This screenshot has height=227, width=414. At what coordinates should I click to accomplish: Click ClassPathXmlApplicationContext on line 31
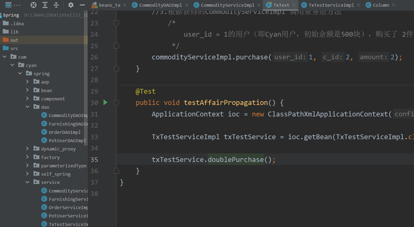click(x=328, y=114)
